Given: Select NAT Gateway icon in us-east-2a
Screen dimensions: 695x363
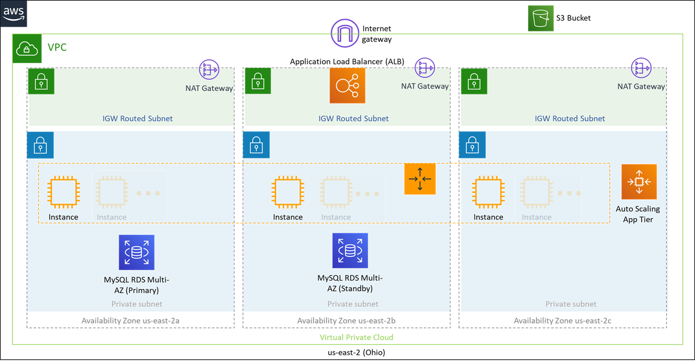Looking at the screenshot, I should pos(209,70).
